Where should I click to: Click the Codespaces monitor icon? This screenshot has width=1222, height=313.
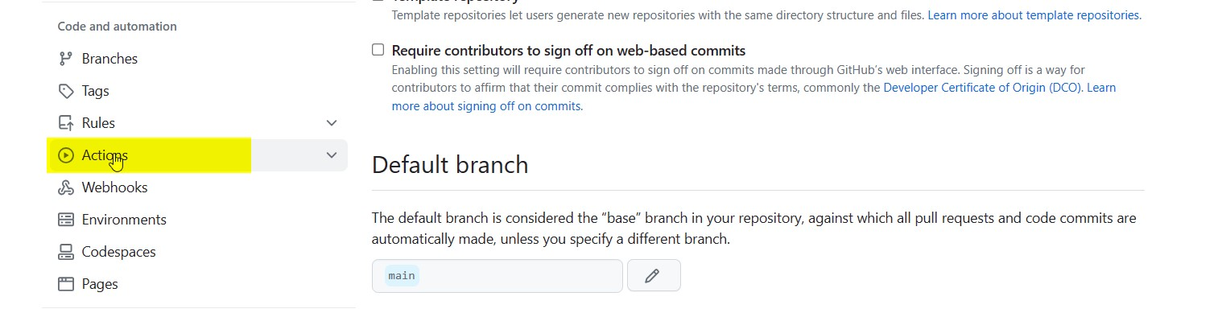click(x=66, y=252)
